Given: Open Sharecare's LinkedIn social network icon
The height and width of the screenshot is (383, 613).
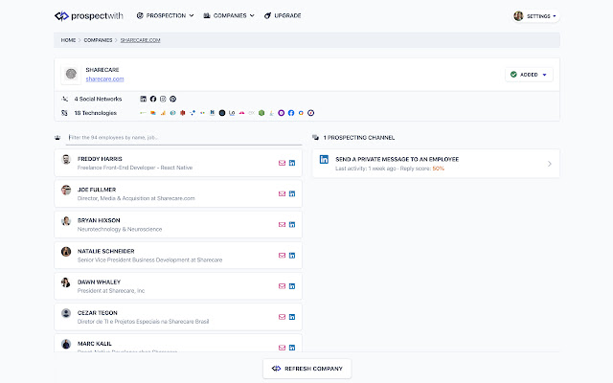Looking at the screenshot, I should 144,99.
